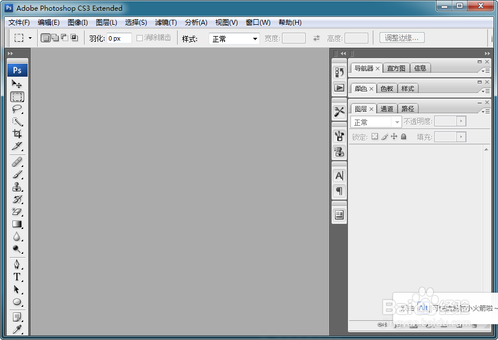Toggle lock all on the current layer

pos(404,136)
